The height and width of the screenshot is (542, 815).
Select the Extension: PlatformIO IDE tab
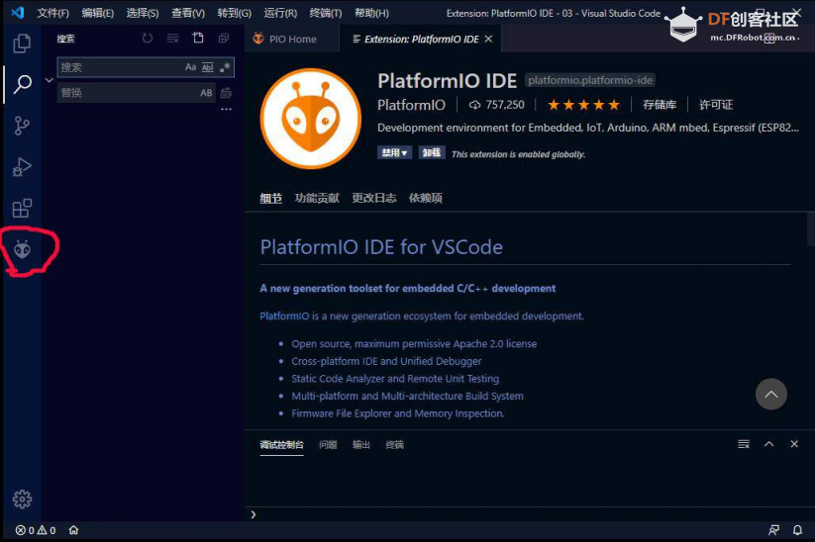[x=421, y=39]
